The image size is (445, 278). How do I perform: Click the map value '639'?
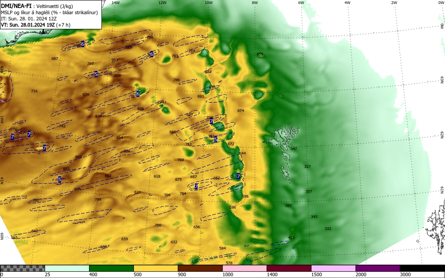coord(125,239)
